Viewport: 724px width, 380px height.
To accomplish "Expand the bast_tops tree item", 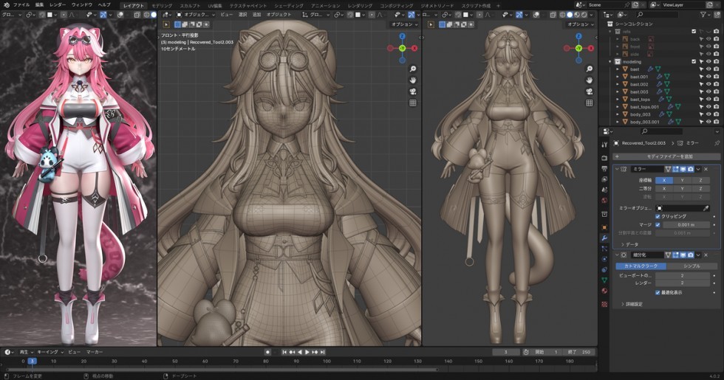I will coord(618,99).
